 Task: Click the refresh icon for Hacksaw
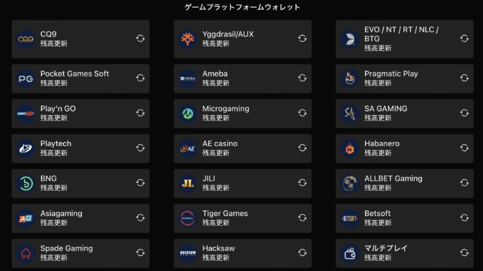pyautogui.click(x=302, y=252)
